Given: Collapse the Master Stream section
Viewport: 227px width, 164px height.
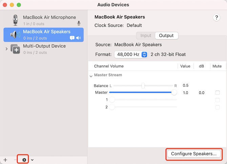Looking at the screenshot, I should point(91,76).
